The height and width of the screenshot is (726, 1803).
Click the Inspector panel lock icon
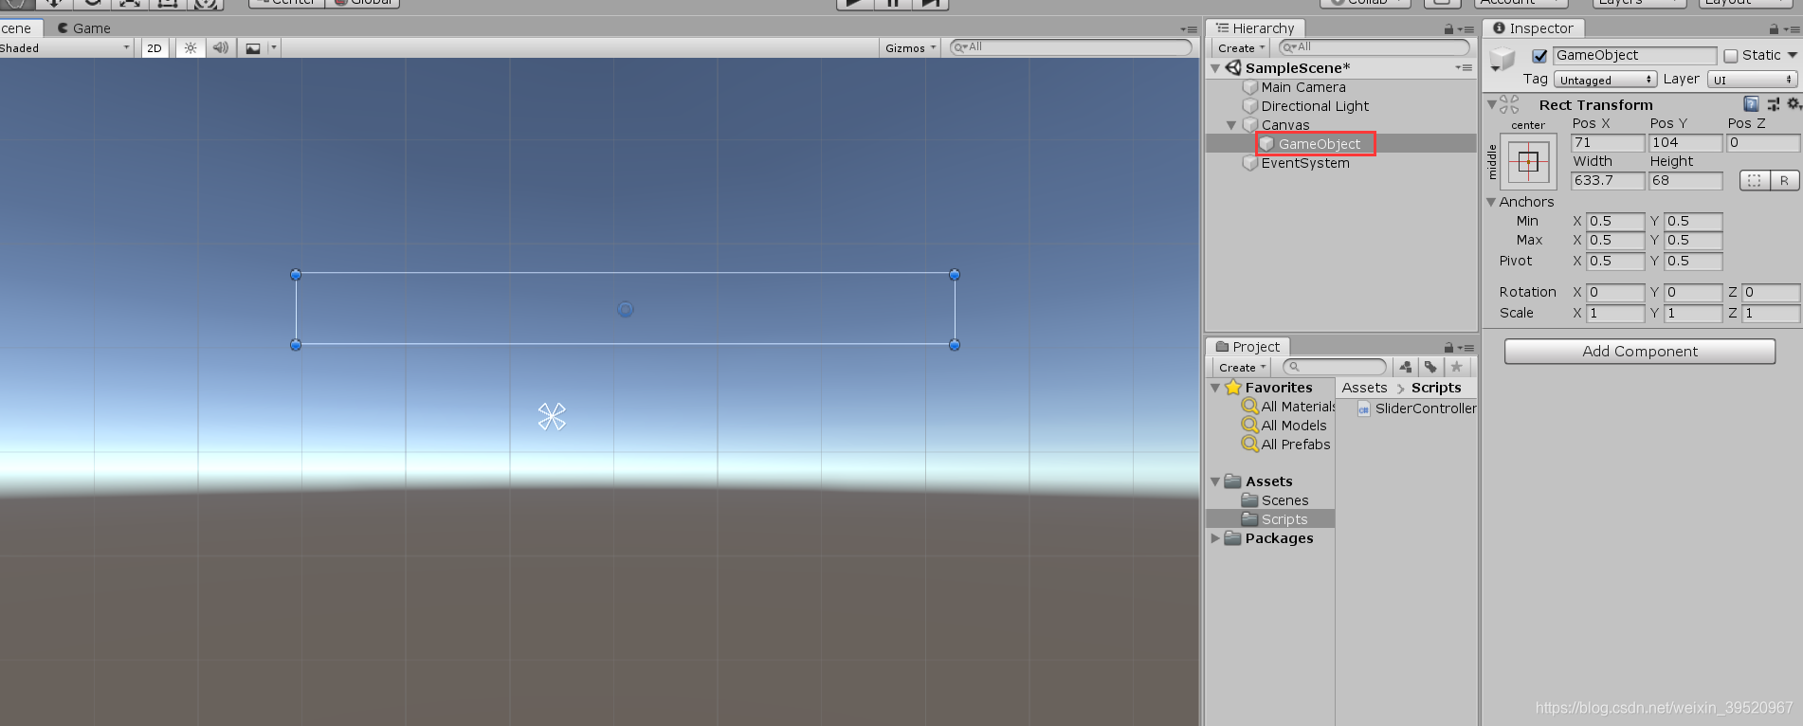point(1774,29)
